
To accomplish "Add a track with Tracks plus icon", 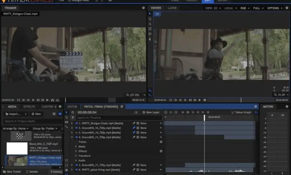I will click(x=161, y=142).
